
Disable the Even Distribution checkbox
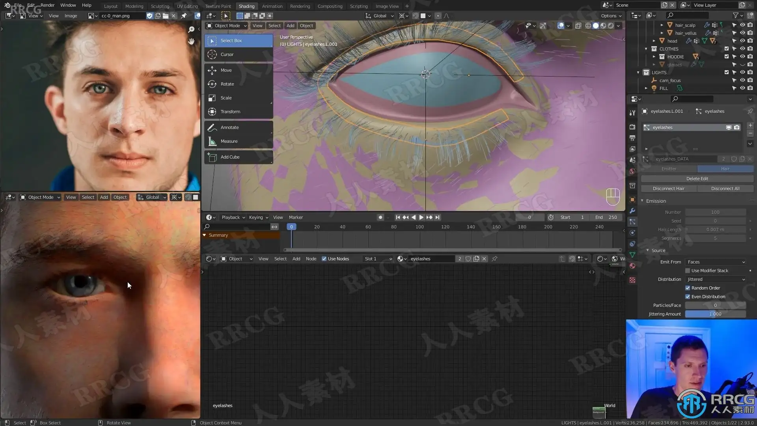(688, 297)
